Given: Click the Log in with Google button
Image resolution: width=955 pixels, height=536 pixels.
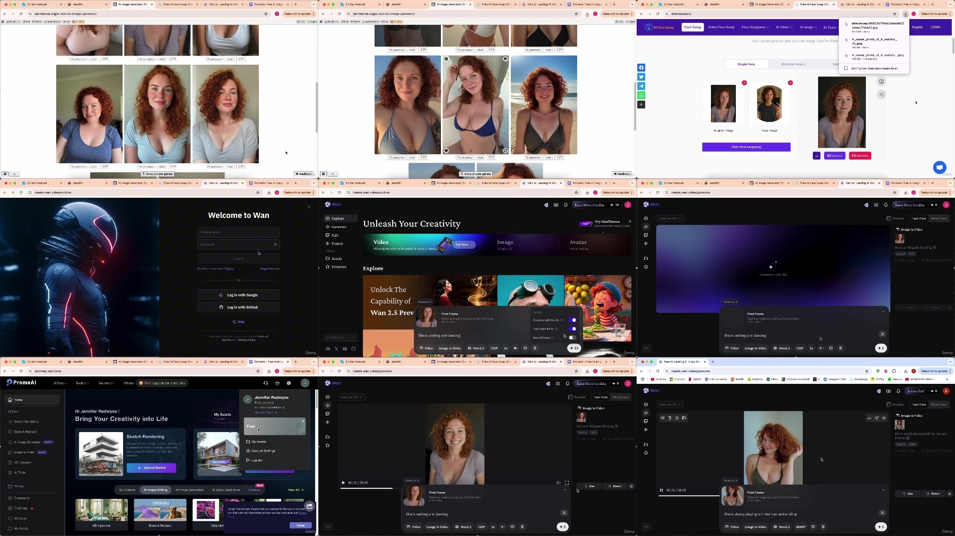Looking at the screenshot, I should (x=239, y=295).
